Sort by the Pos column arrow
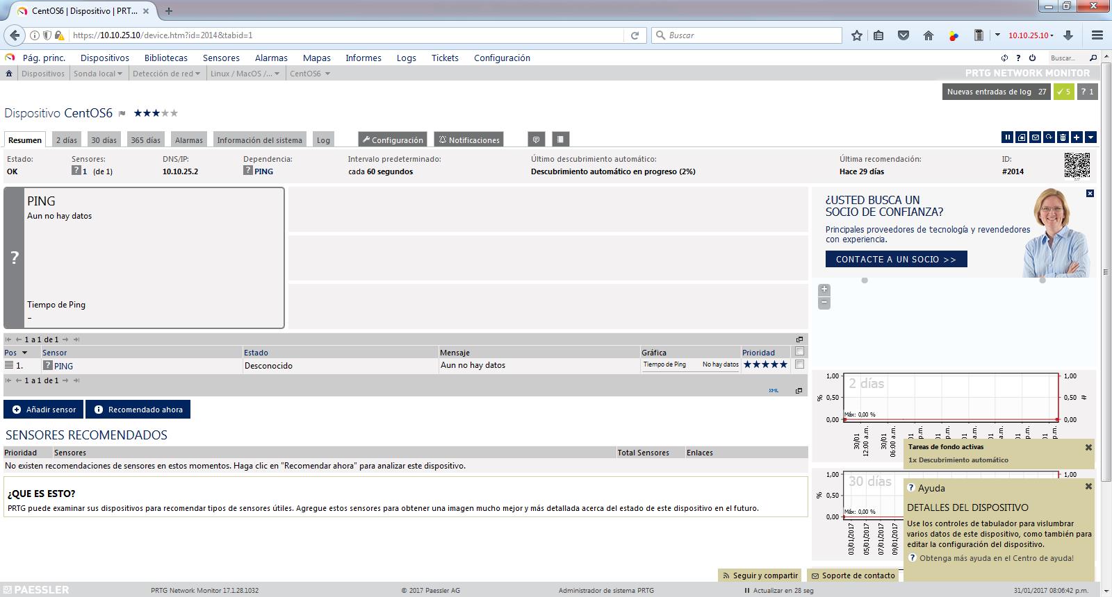The image size is (1112, 597). pyautogui.click(x=24, y=353)
